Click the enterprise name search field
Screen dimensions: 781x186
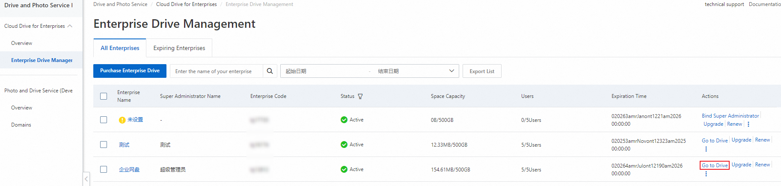coord(217,71)
